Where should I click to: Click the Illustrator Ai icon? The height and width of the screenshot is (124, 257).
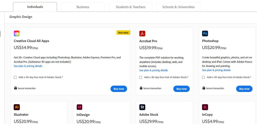[17, 107]
